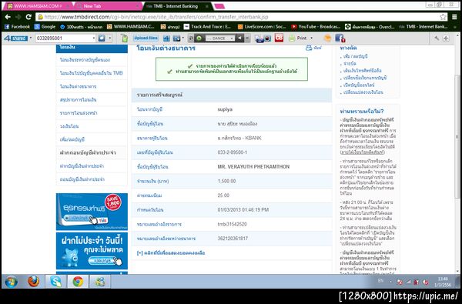Click the Upload files button
This screenshot has width=462, height=304.
click(x=146, y=38)
